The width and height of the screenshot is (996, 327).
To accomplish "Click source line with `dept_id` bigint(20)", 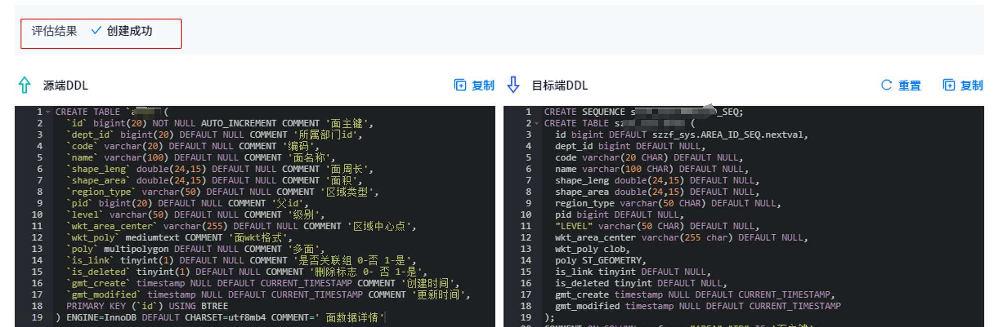I will 214,135.
